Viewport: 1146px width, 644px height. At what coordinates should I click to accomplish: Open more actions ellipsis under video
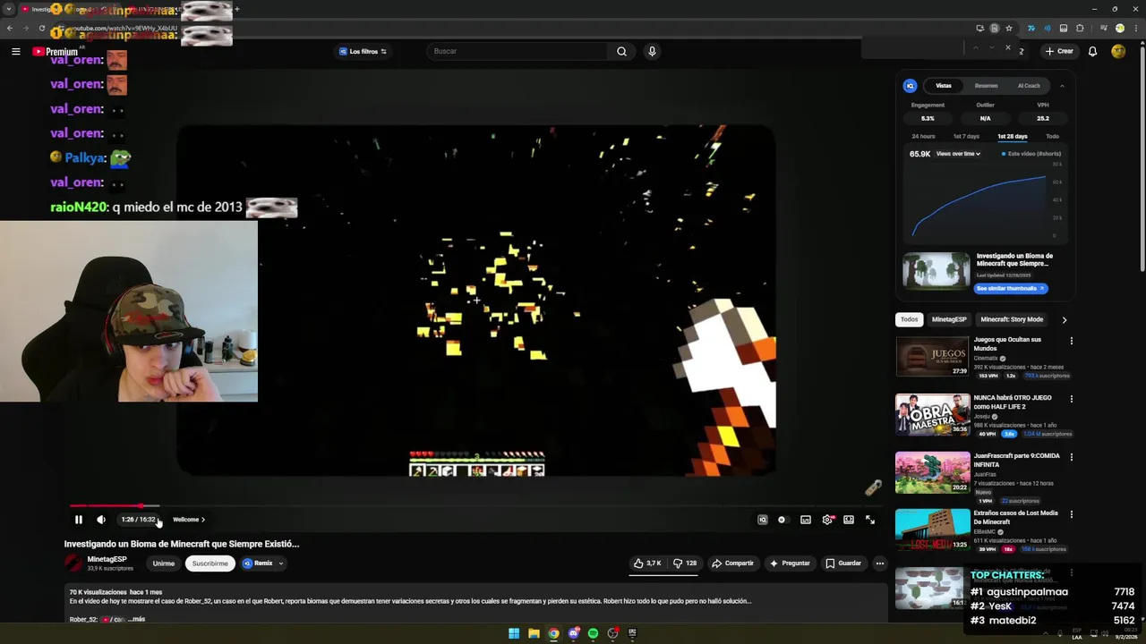[880, 563]
